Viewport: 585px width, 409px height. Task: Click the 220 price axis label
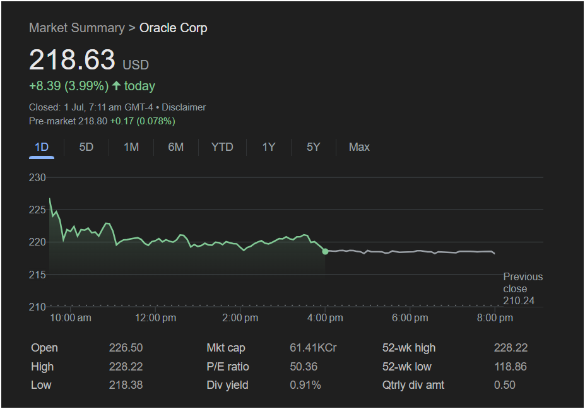pos(37,242)
